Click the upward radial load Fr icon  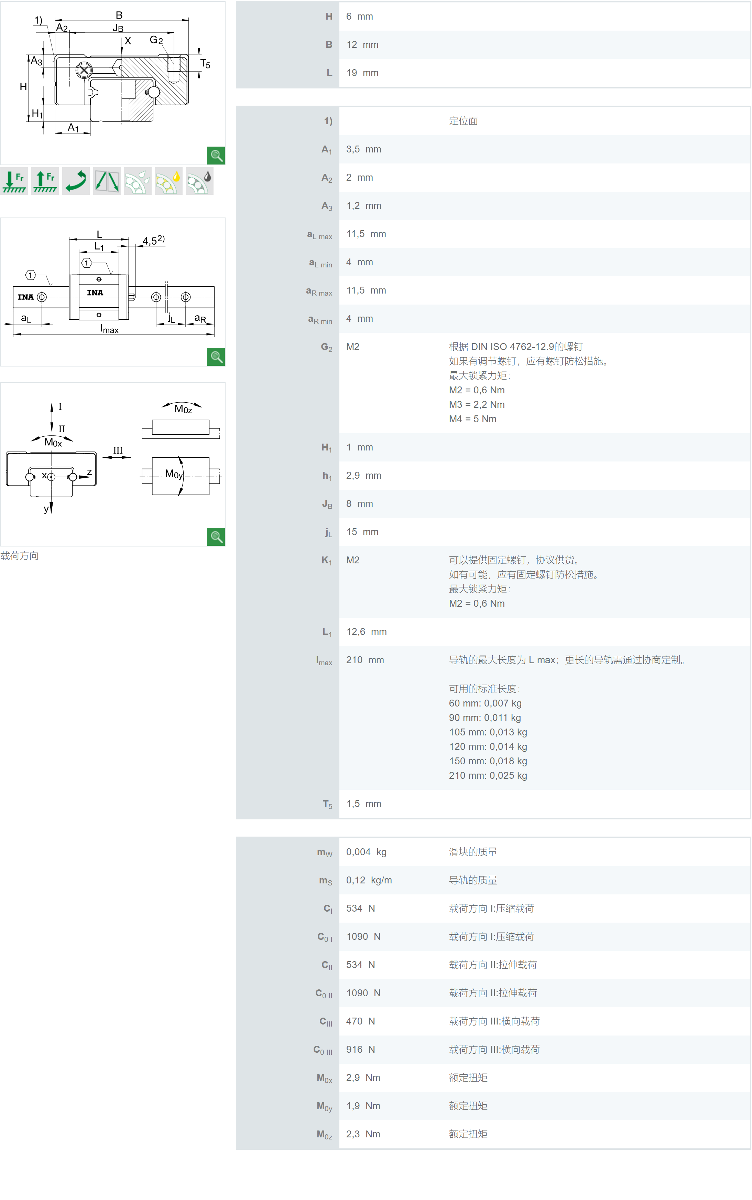click(45, 181)
